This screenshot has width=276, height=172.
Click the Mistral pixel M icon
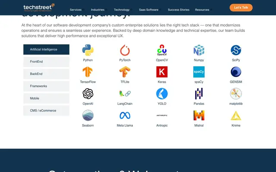point(199,115)
